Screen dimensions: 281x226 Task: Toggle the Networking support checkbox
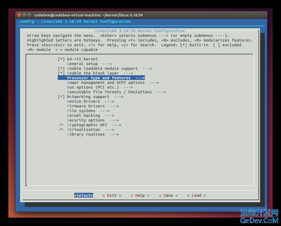pyautogui.click(x=61, y=97)
